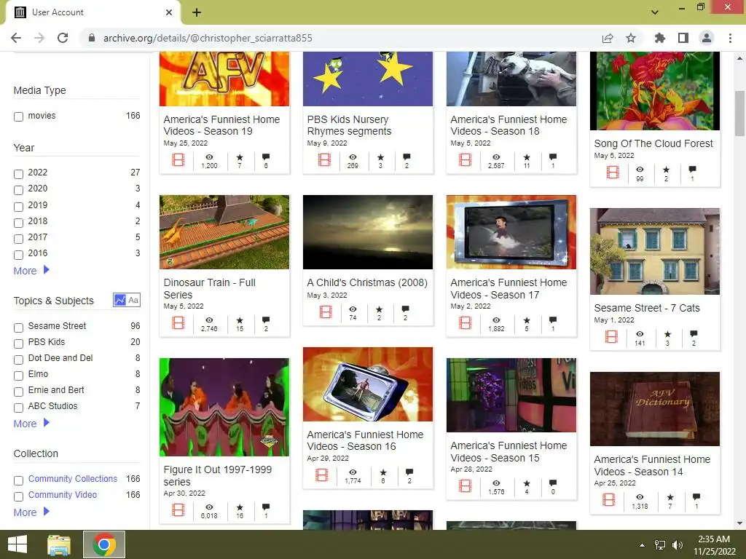Image resolution: width=746 pixels, height=559 pixels.
Task: Click the browser back arrow
Action: point(16,38)
